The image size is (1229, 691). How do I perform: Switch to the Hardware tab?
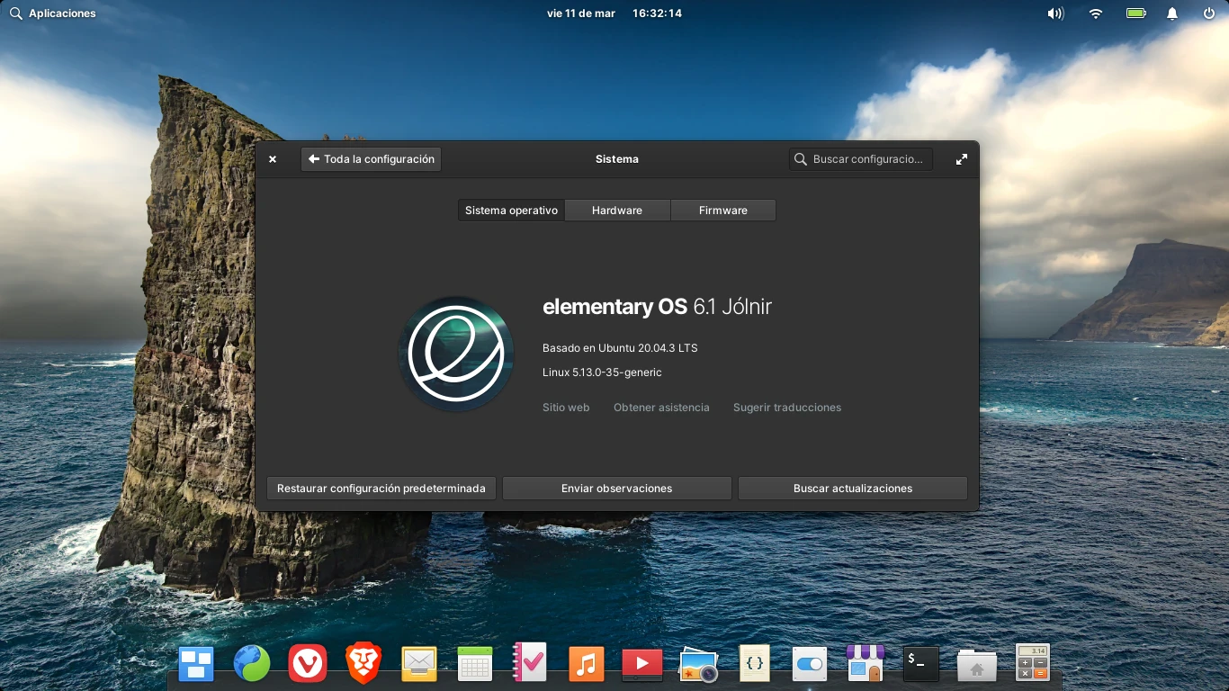(617, 211)
